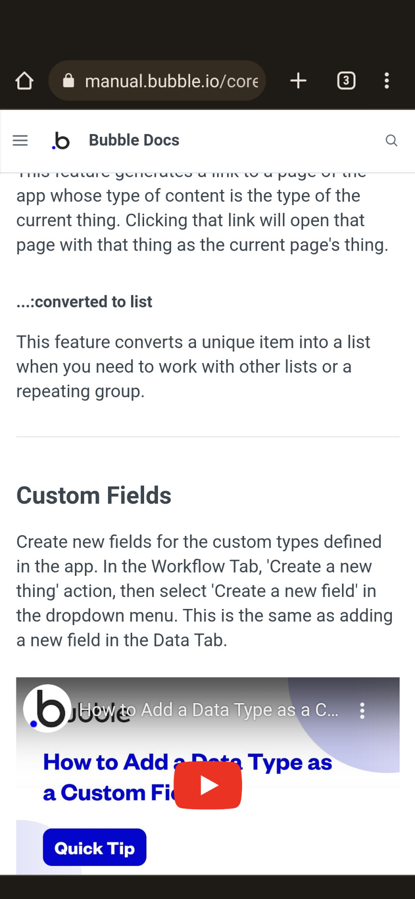The width and height of the screenshot is (415, 899).
Task: Click the 'How to Add a Data Type as' thumbnail text
Action: pos(187,763)
